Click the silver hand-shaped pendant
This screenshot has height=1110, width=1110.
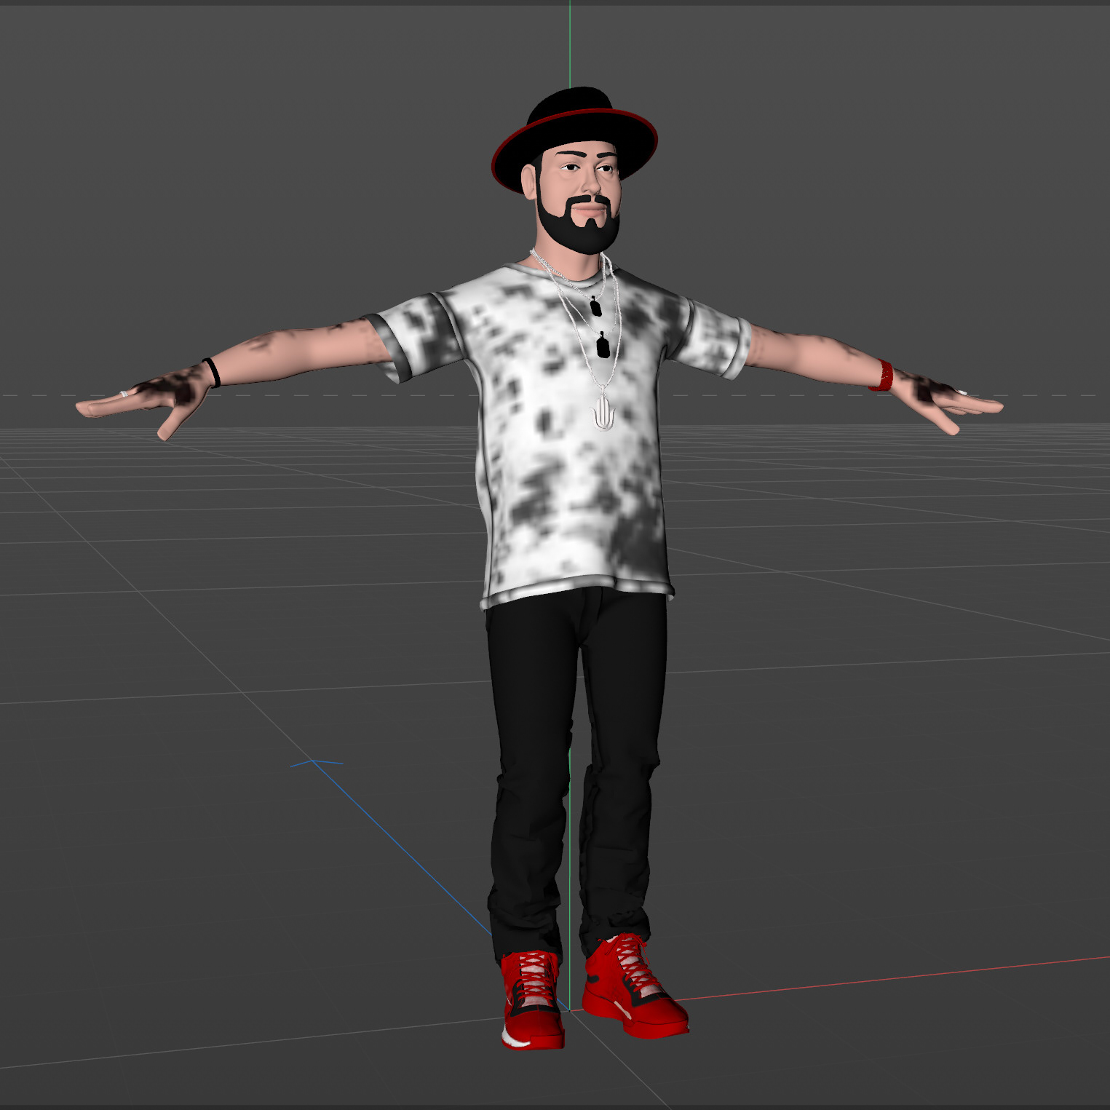point(601,413)
